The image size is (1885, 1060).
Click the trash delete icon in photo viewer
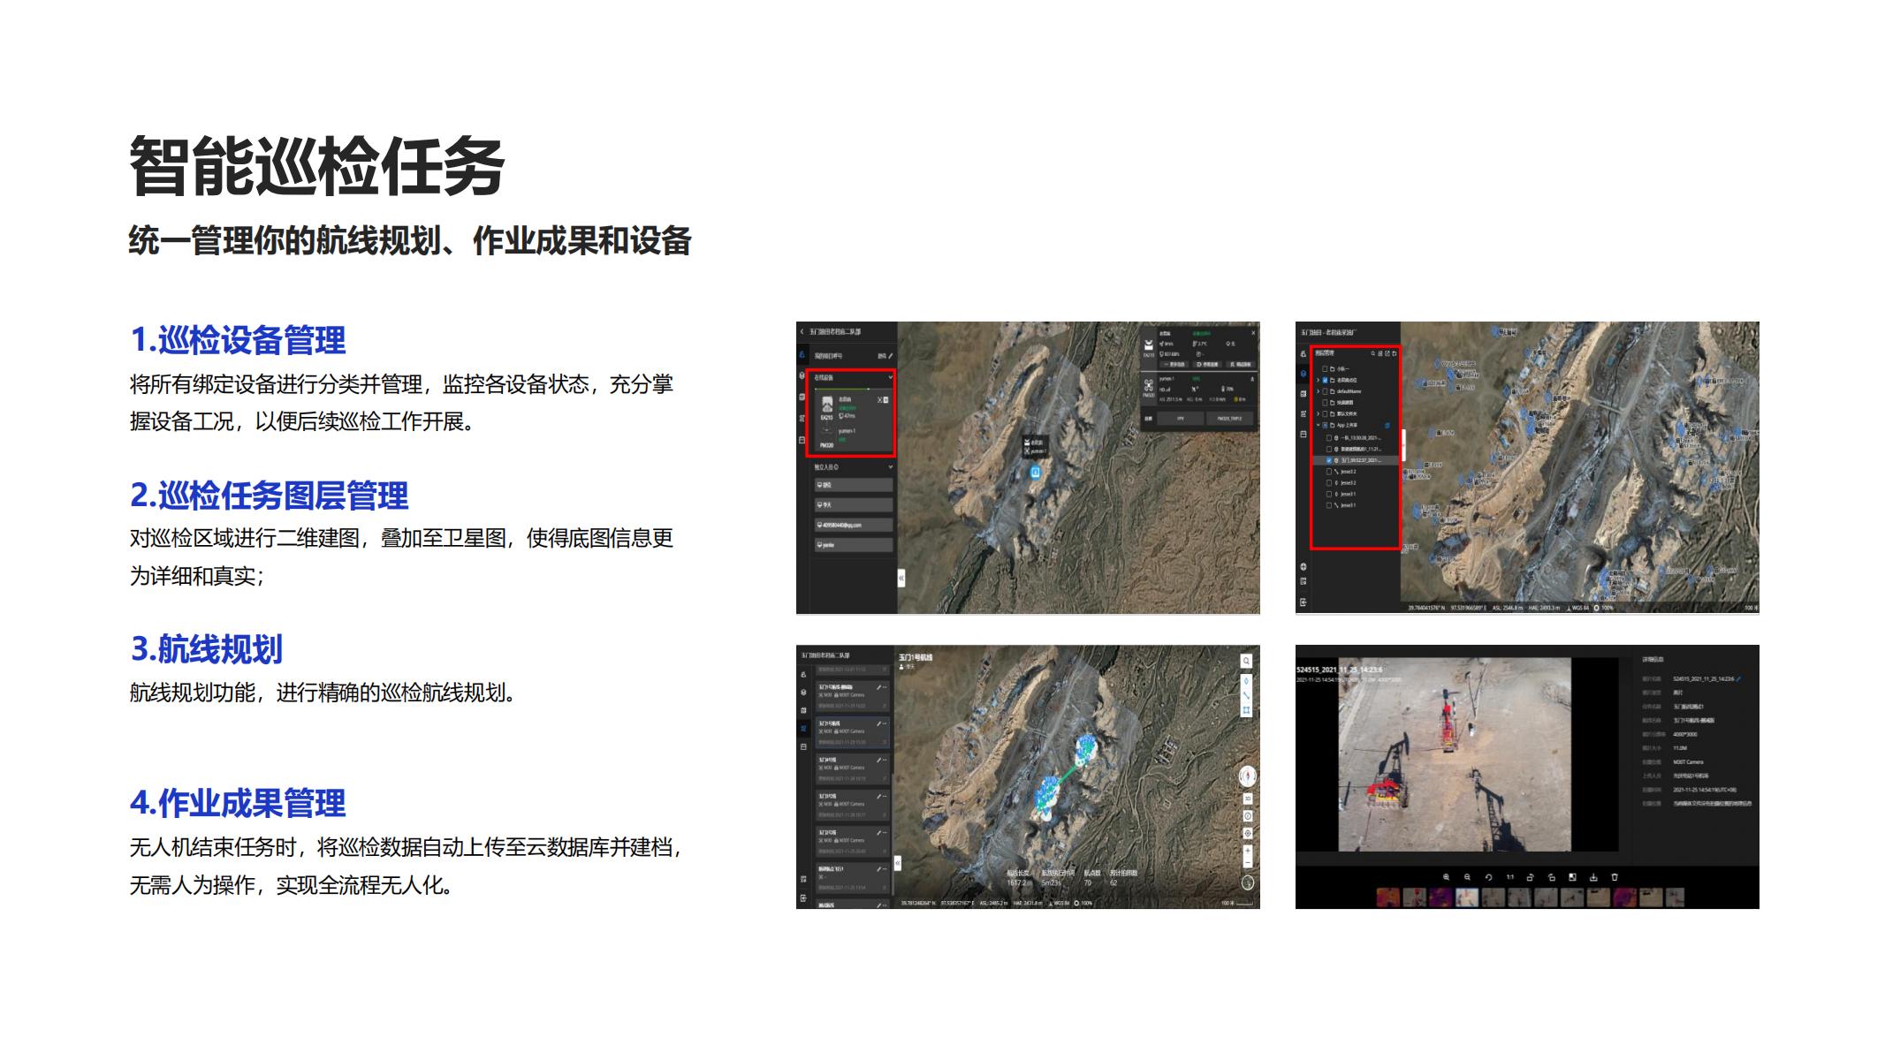pos(1615,877)
